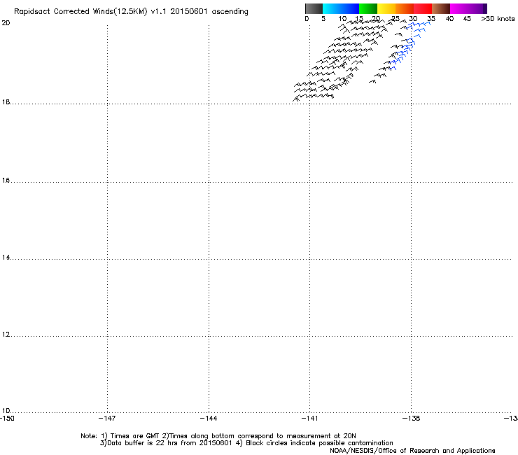This screenshot has width=518, height=455.
Task: Click the 'Times are GMT' note line
Action: tap(218, 436)
